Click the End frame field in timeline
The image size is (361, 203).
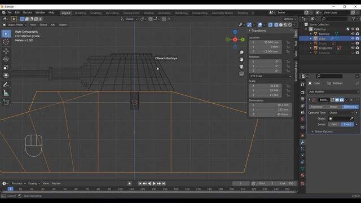pos(287,183)
